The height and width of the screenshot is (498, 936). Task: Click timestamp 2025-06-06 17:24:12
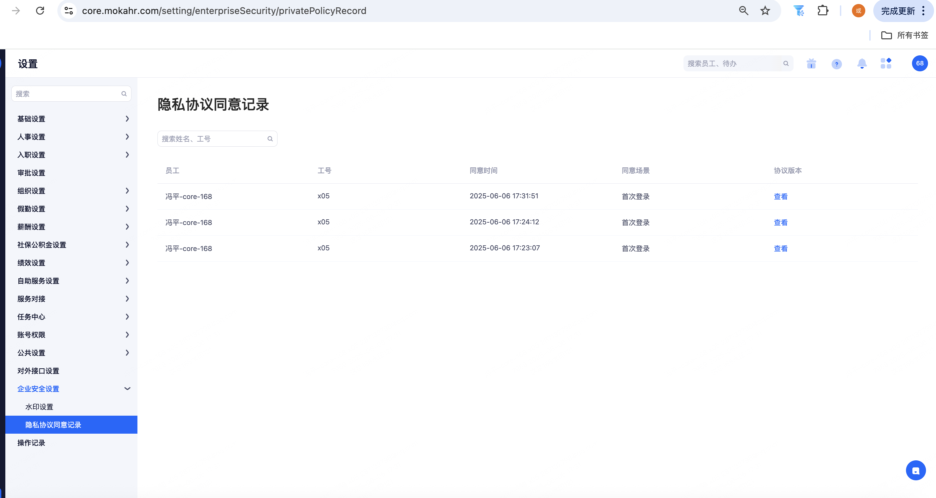pyautogui.click(x=504, y=222)
